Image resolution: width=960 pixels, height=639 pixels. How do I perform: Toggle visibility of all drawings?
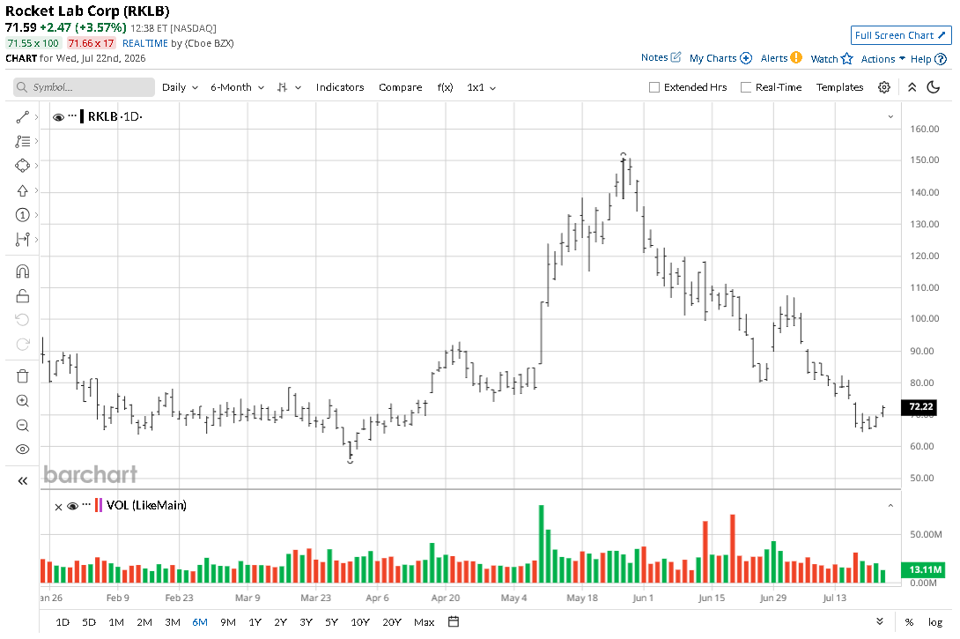(x=22, y=450)
